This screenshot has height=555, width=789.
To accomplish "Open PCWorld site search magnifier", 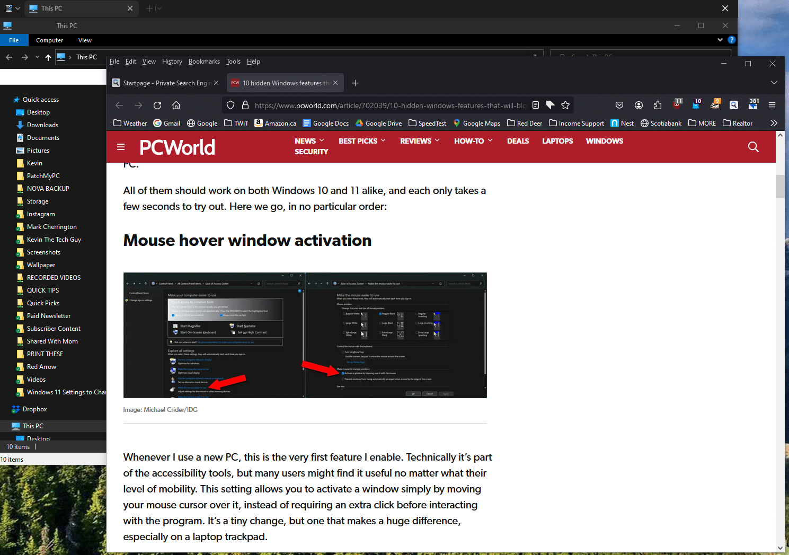I will click(753, 147).
